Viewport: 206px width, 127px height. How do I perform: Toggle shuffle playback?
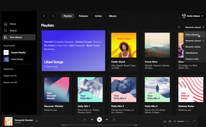85,119
